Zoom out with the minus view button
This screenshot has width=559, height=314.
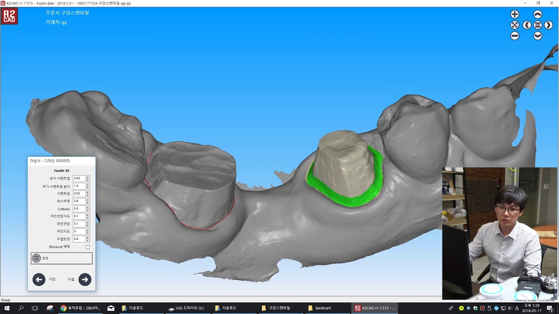(x=515, y=36)
